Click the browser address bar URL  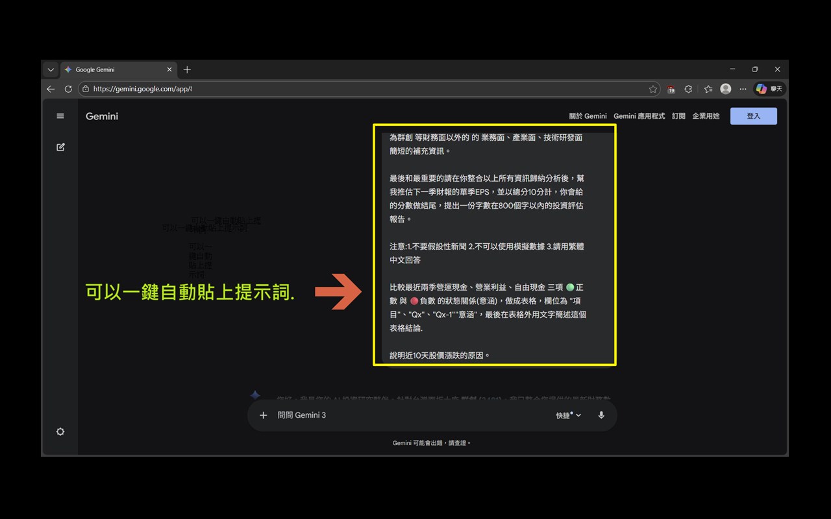click(x=143, y=89)
